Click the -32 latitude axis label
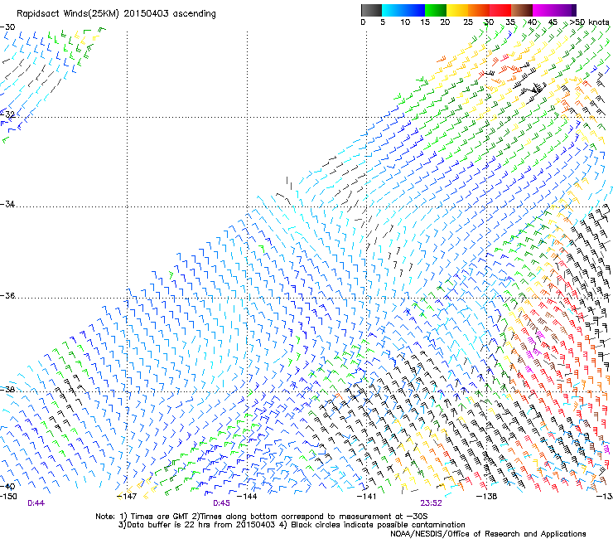The width and height of the screenshot is (613, 539). (7, 114)
